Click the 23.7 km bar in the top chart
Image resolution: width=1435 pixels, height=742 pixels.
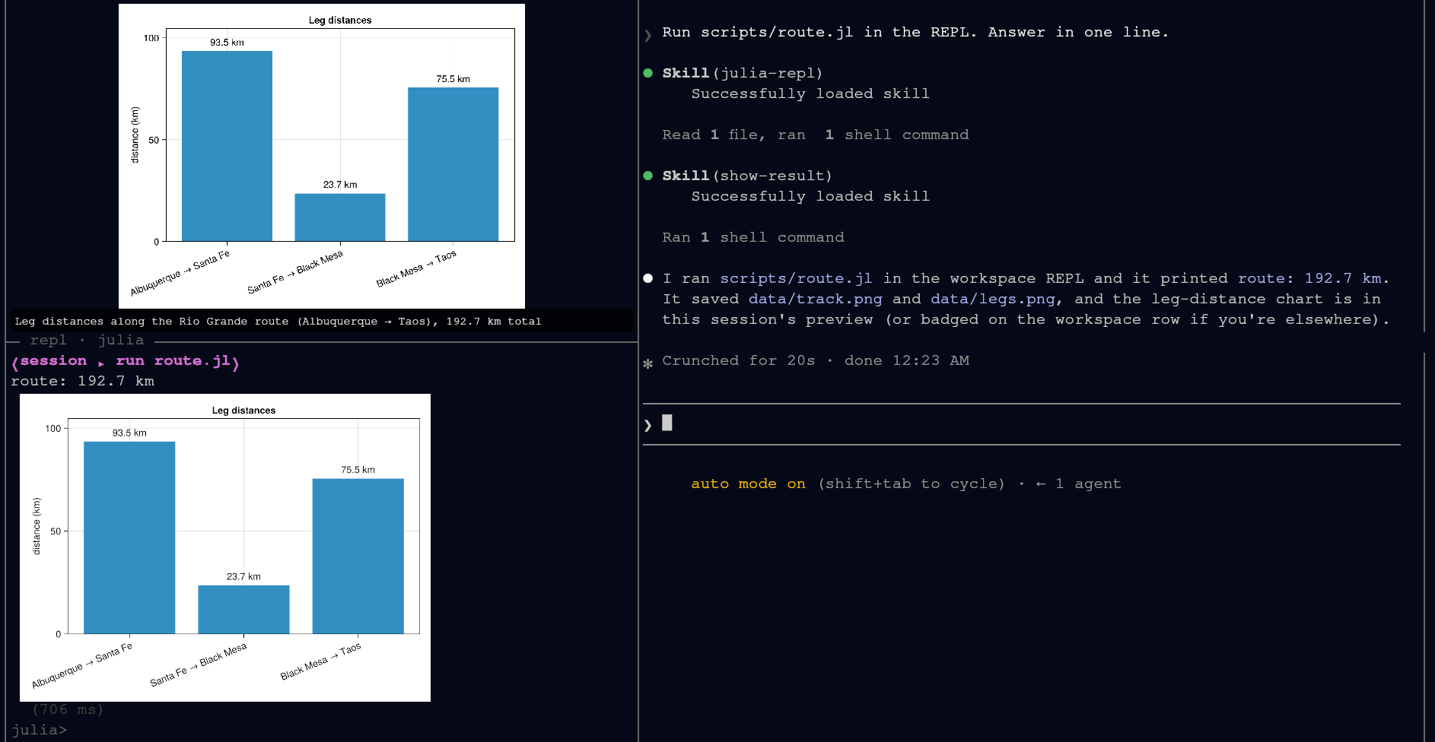pyautogui.click(x=340, y=217)
